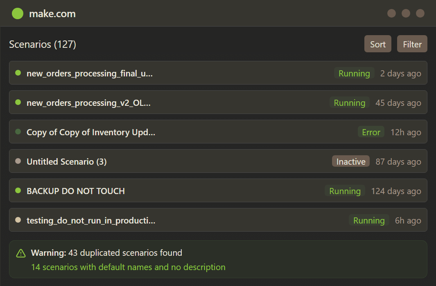Click Running badge on new_orders_processing_final_u... row
This screenshot has width=436, height=286.
click(x=354, y=73)
